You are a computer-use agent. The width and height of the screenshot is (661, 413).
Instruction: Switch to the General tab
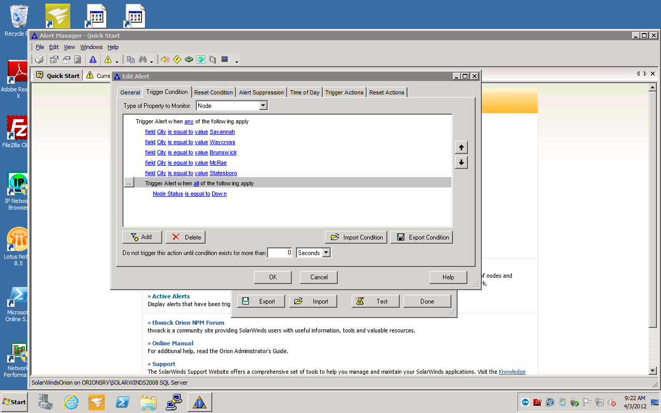point(130,92)
